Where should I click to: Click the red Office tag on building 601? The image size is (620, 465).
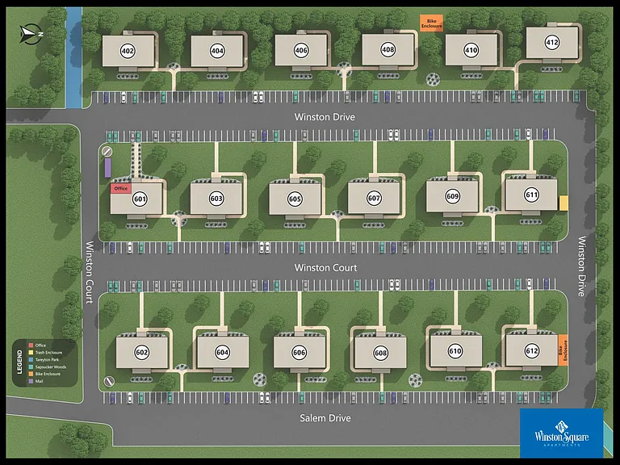point(120,189)
